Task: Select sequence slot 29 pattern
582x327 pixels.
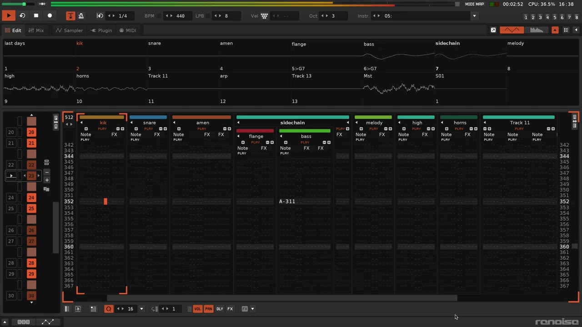Action: click(31, 274)
